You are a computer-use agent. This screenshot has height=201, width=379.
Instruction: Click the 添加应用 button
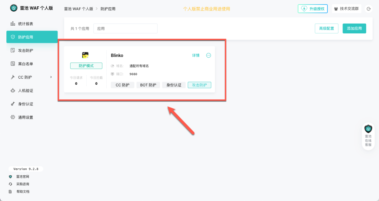354,28
